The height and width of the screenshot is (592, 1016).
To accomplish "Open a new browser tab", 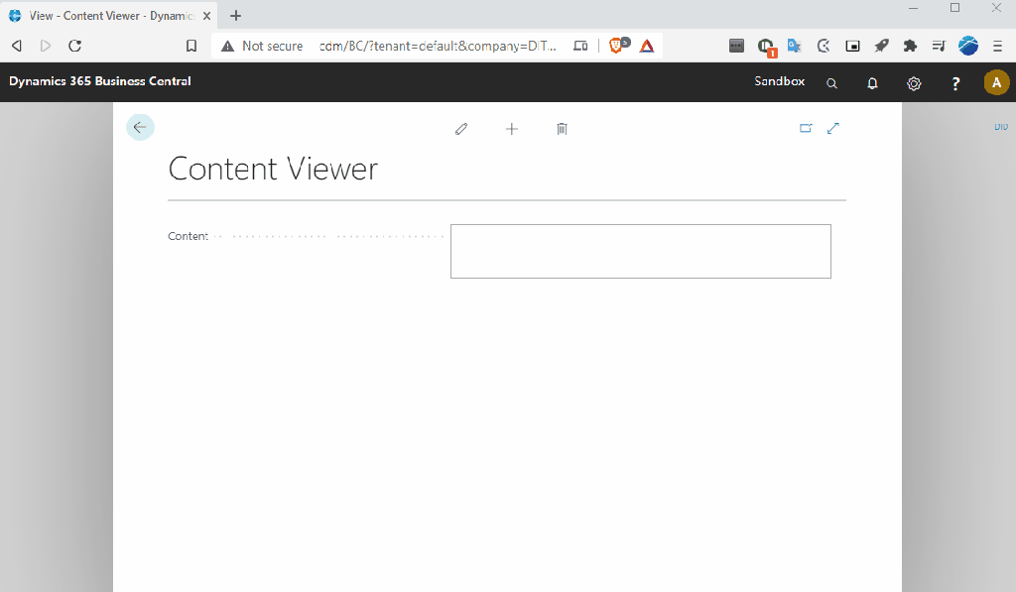I will (236, 16).
